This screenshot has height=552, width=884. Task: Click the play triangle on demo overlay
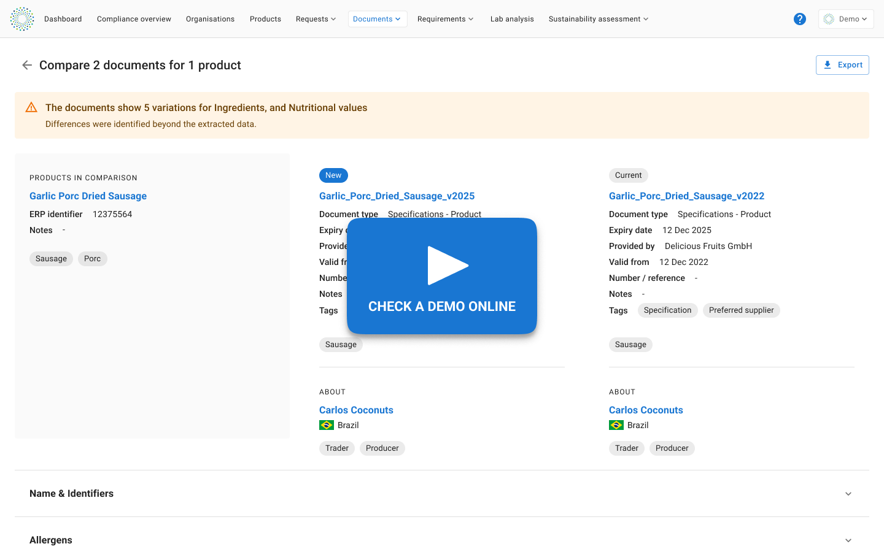448,266
